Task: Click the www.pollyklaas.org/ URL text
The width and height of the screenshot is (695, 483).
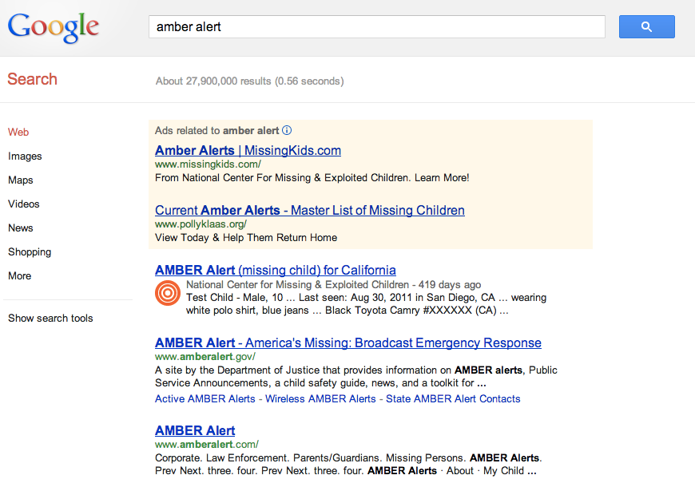Action: click(x=201, y=224)
